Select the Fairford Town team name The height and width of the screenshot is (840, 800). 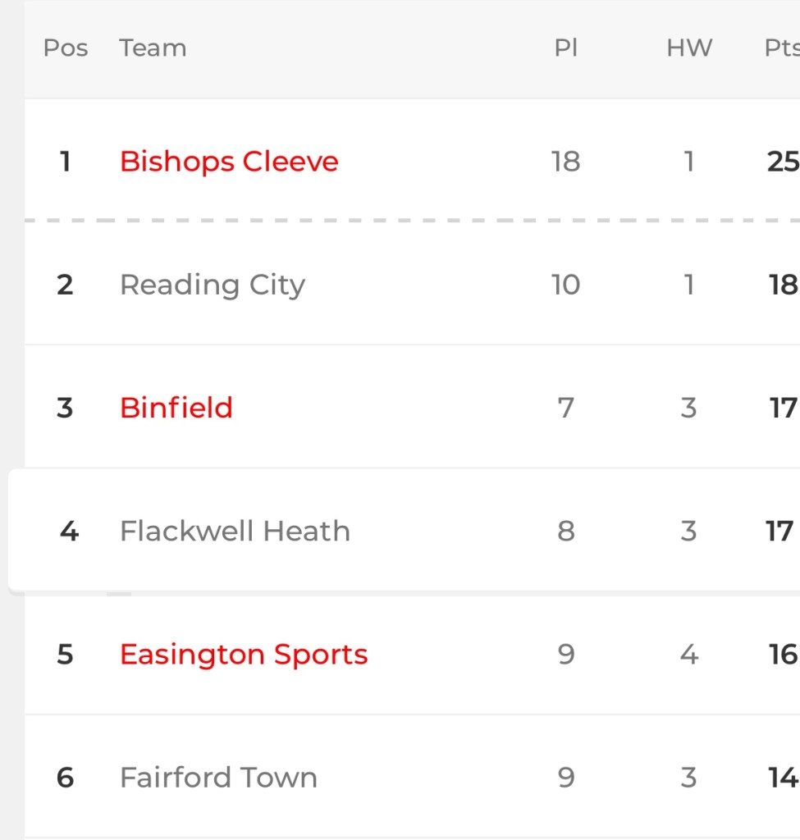(x=218, y=777)
